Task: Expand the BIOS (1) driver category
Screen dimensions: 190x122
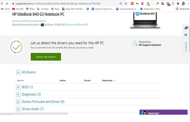Action: (18, 87)
